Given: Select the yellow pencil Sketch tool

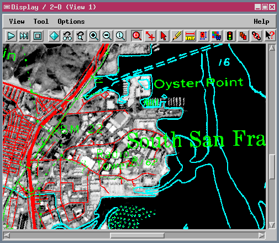Looking at the screenshot, I should pyautogui.click(x=177, y=36).
